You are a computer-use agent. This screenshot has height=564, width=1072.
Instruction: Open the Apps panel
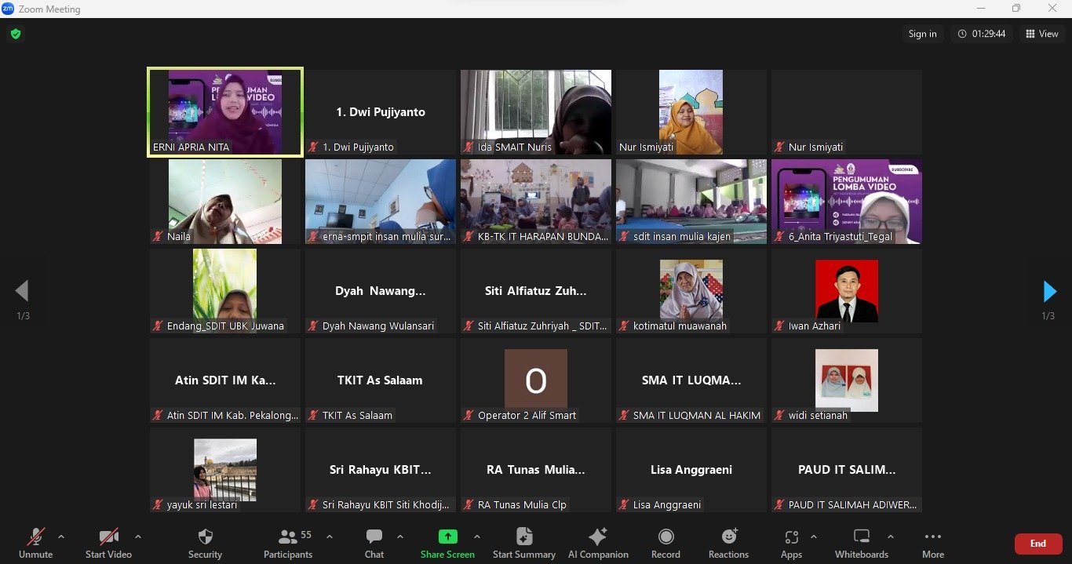pyautogui.click(x=791, y=537)
